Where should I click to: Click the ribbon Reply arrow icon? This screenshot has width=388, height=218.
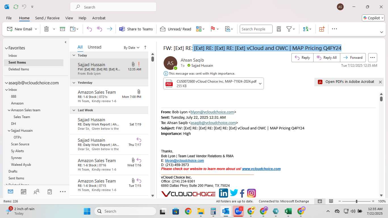click(x=89, y=29)
